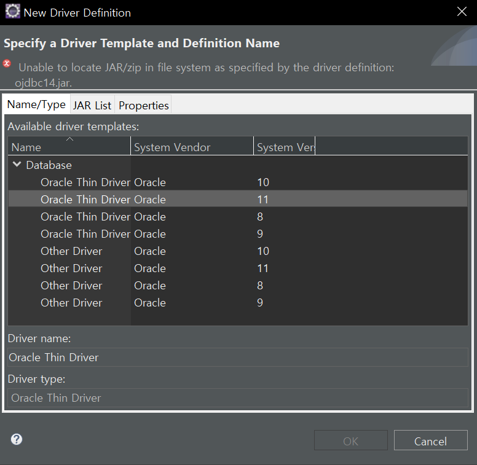Viewport: 477px width, 465px height.
Task: Select Oracle Thin Driver version 11
Action: click(x=238, y=200)
